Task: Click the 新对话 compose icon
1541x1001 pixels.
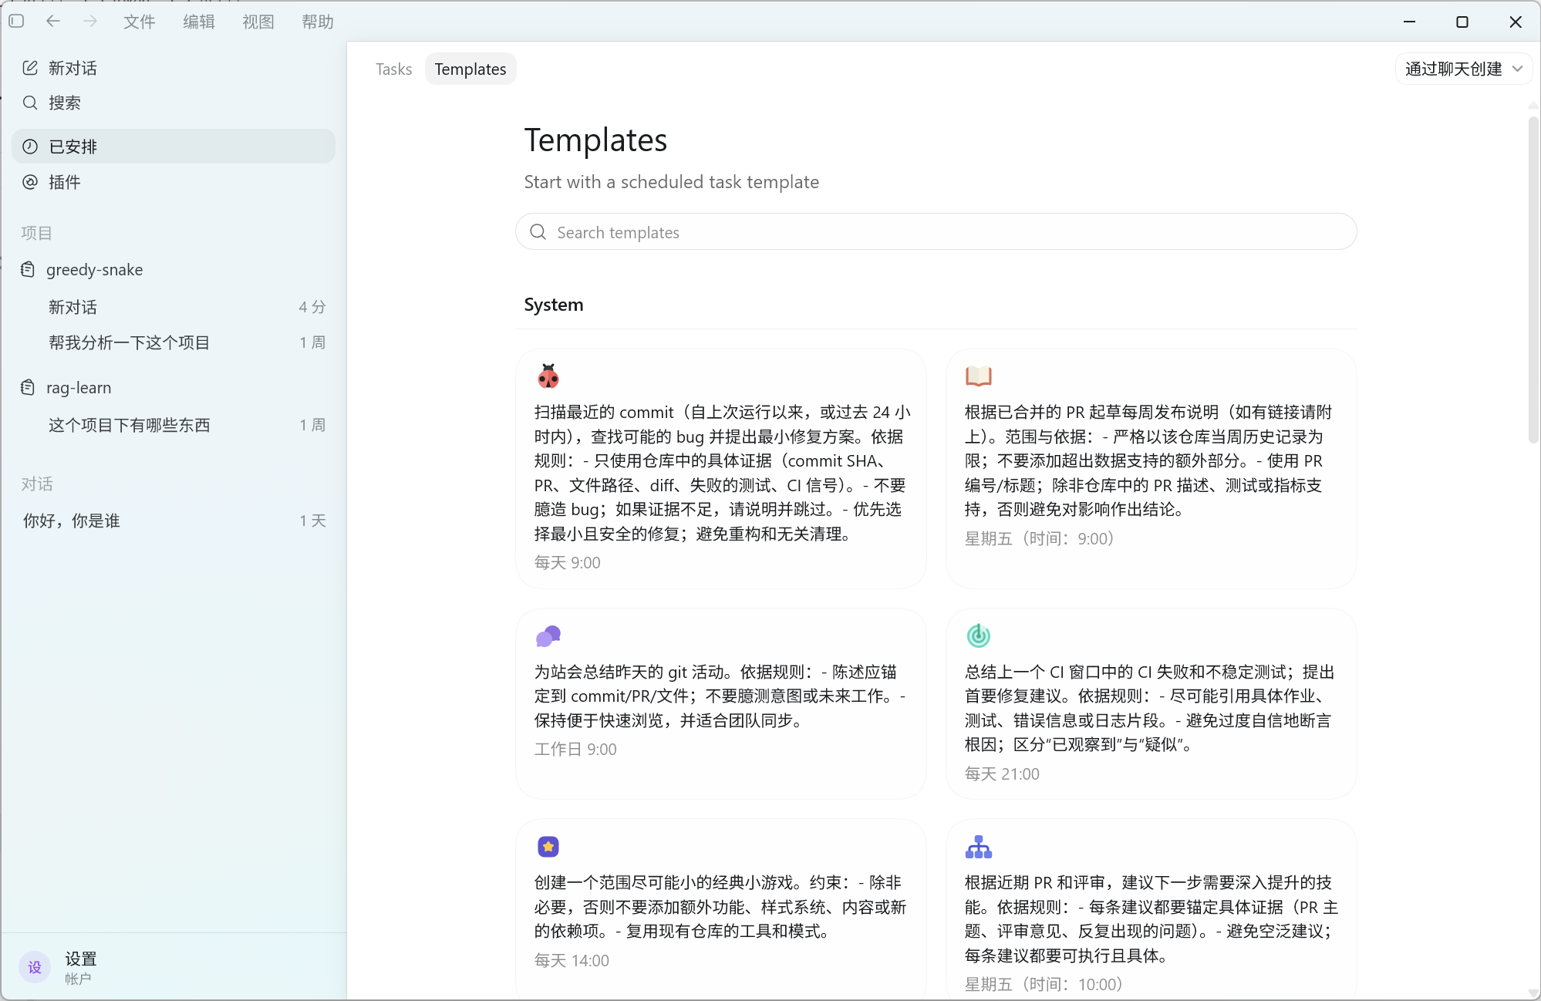Action: click(x=30, y=68)
